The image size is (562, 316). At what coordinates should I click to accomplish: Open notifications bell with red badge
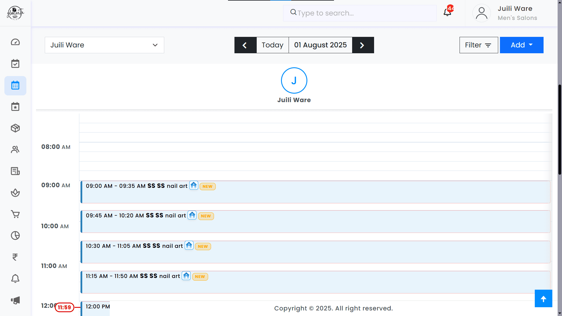(x=447, y=12)
